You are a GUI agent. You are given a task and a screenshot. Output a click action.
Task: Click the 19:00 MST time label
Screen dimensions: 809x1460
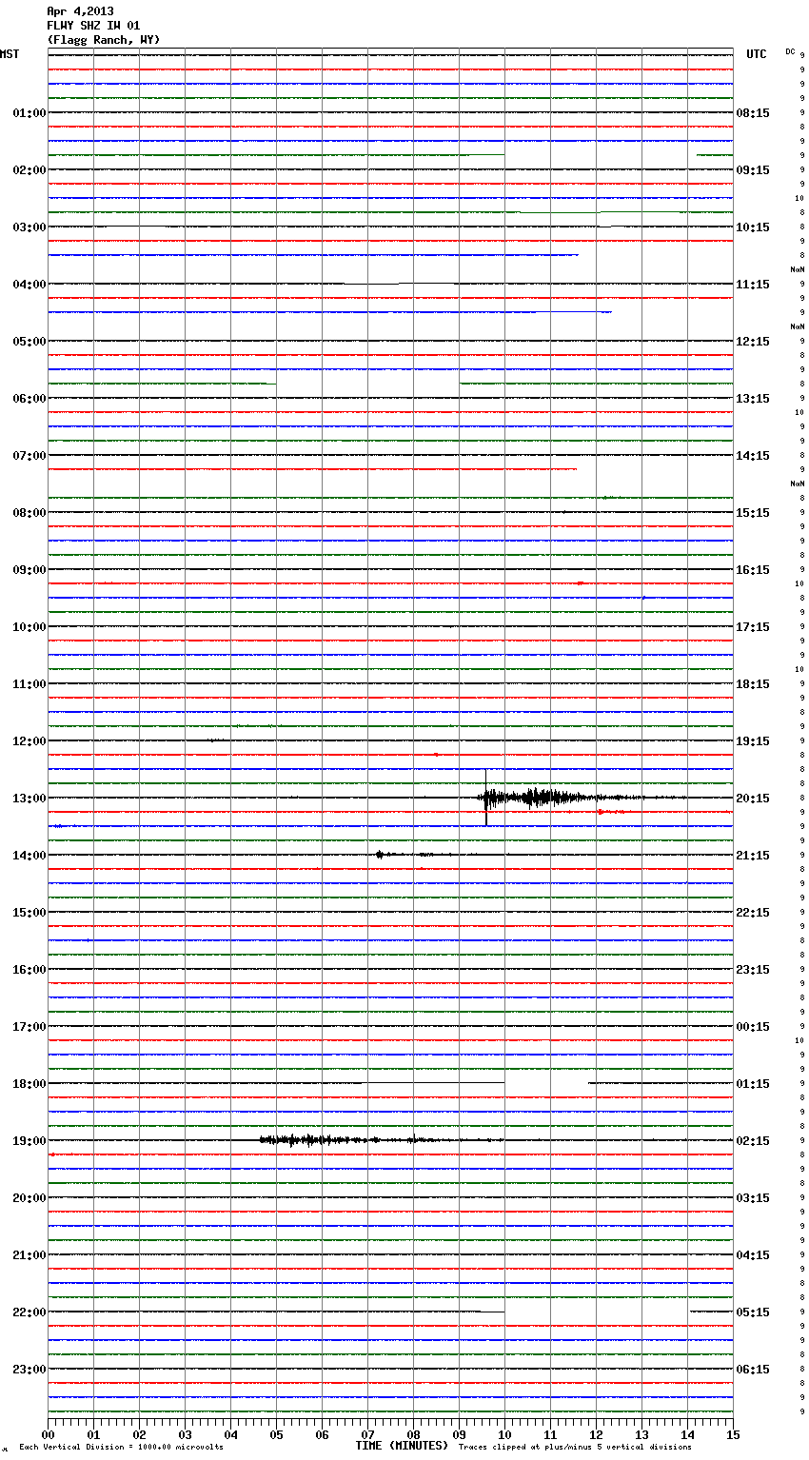click(x=29, y=1141)
